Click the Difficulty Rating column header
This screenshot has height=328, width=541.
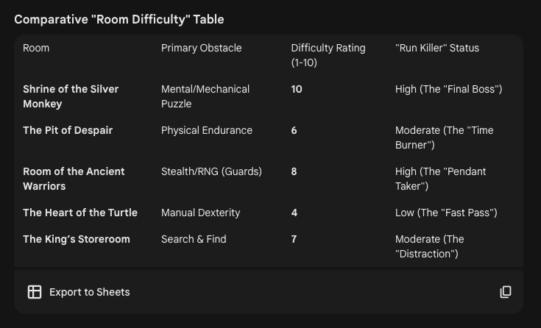coord(328,55)
